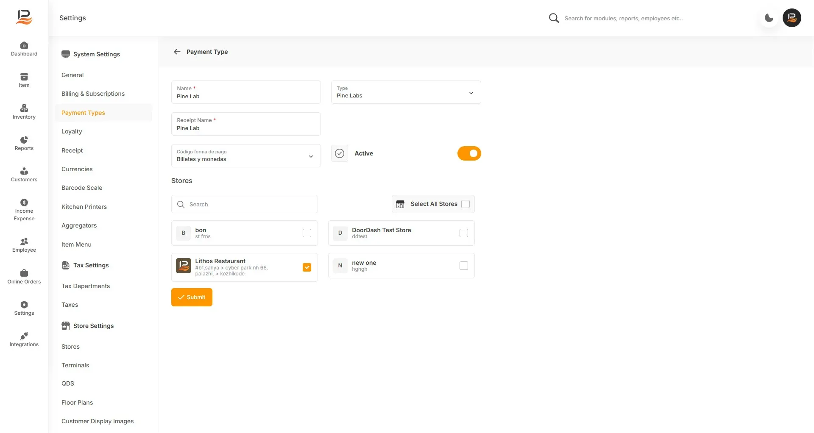The image size is (814, 433).
Task: Open Taxes page
Action: click(x=70, y=305)
